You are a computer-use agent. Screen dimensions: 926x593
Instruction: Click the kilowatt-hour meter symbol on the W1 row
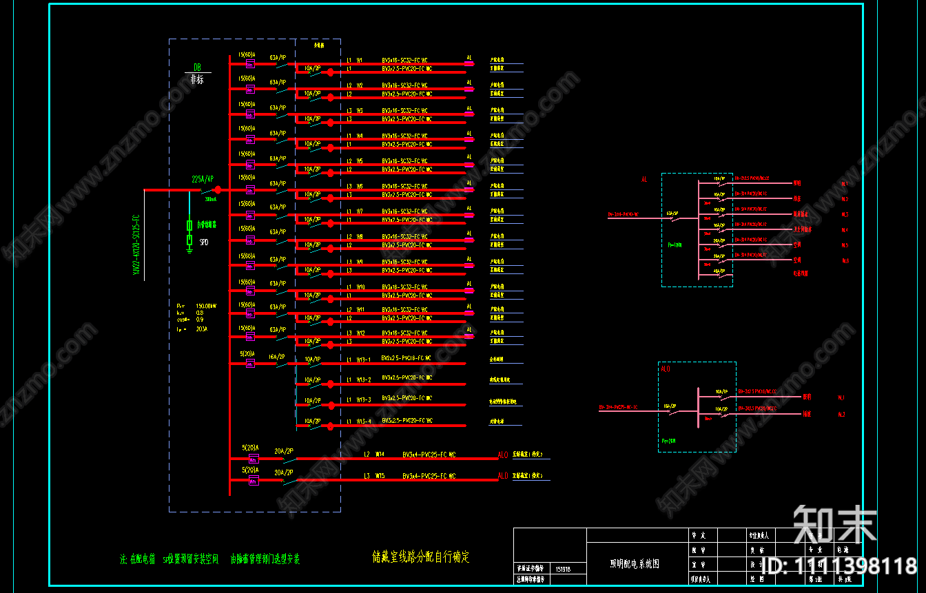click(250, 64)
